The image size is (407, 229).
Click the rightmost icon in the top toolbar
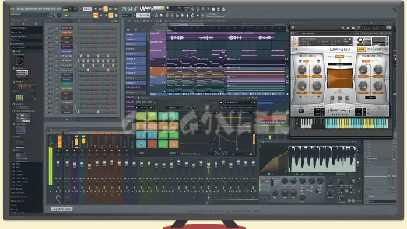223,9
